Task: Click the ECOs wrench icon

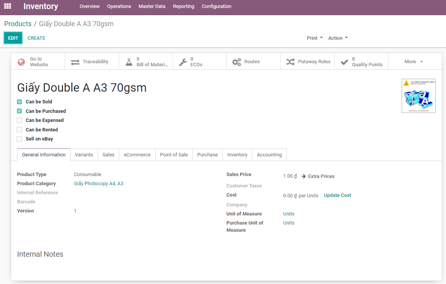Action: [183, 62]
